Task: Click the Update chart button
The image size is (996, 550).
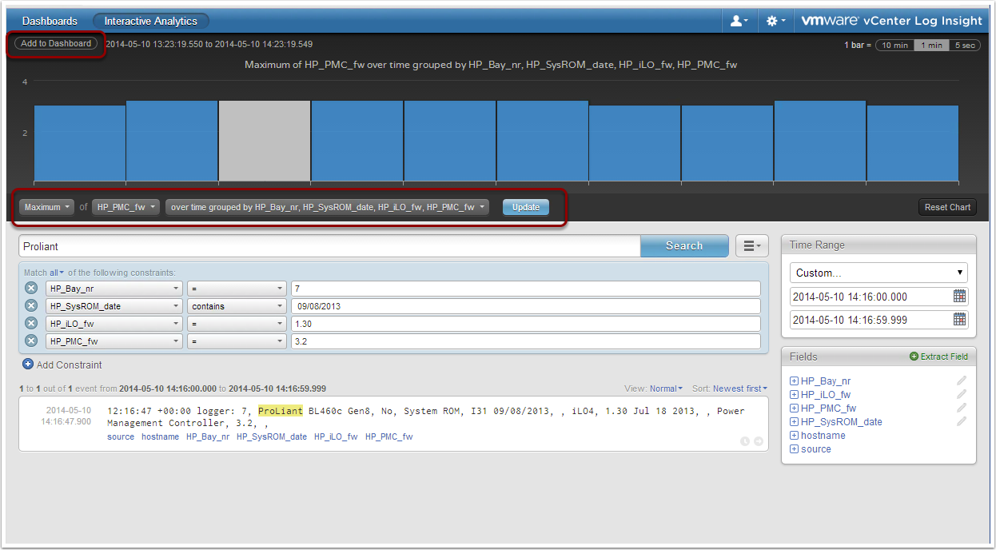Action: [526, 207]
